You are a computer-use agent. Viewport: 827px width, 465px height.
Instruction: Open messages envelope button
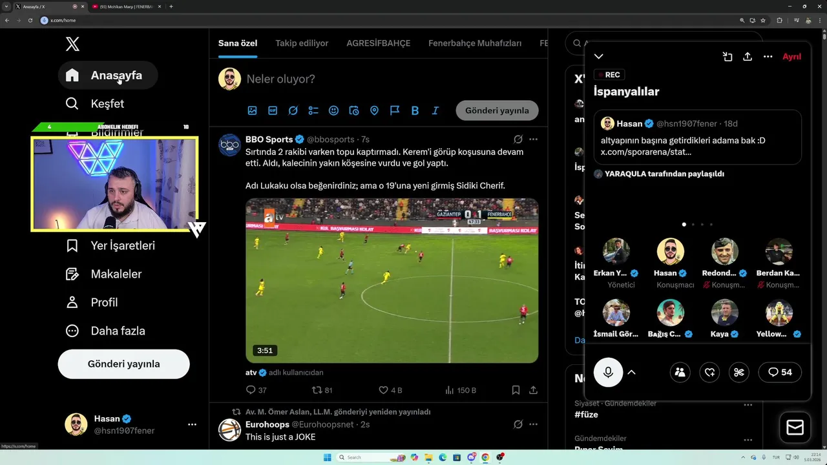click(795, 428)
